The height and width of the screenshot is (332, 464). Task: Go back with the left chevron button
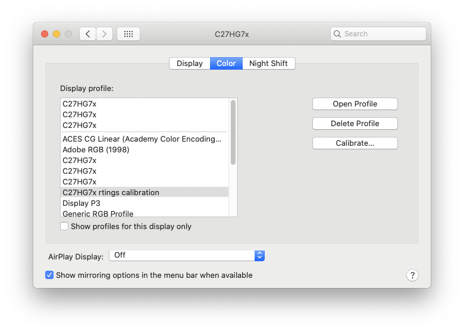click(87, 34)
